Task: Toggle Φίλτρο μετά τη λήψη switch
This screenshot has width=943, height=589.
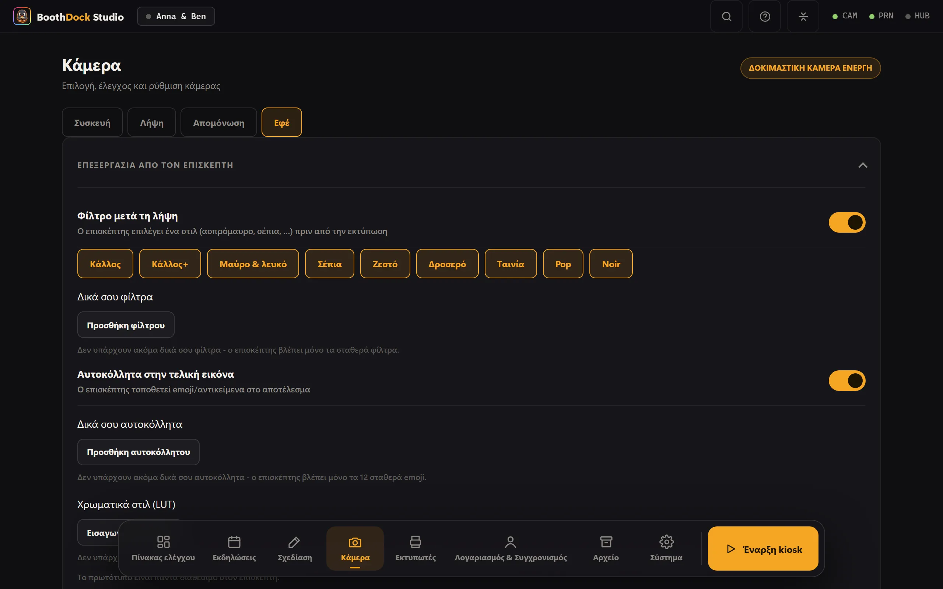Action: (847, 222)
